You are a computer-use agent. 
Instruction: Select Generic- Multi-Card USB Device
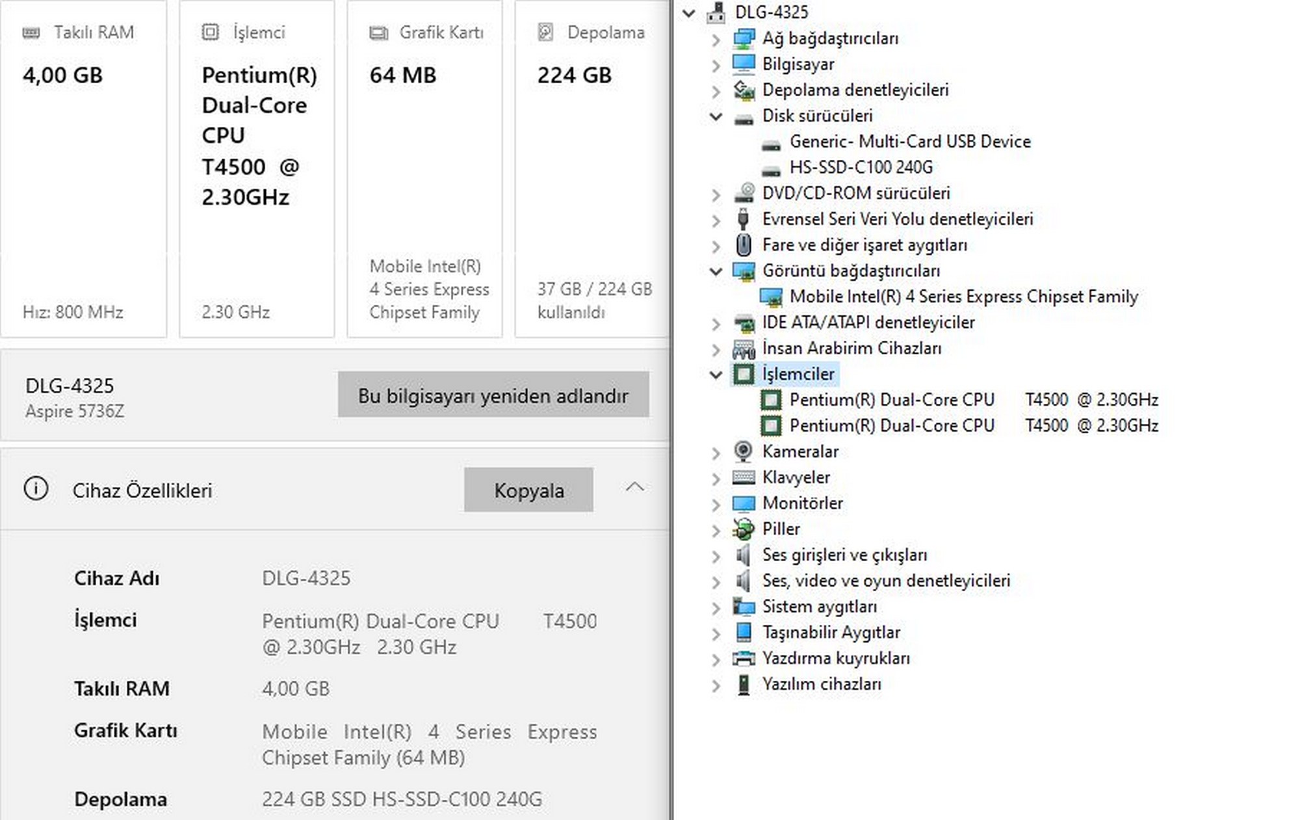pyautogui.click(x=909, y=142)
